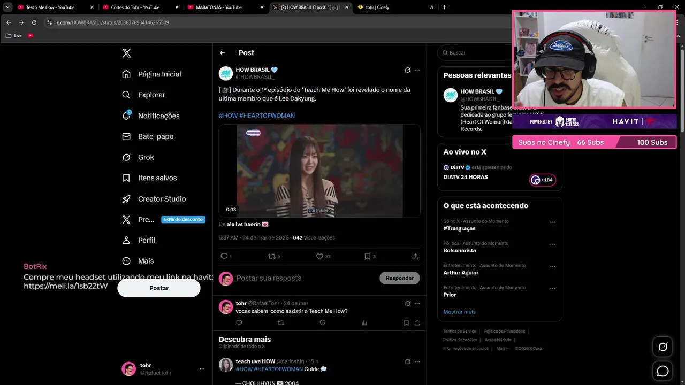Open account menu dots next to tohr
The image size is (685, 385).
[x=202, y=369]
